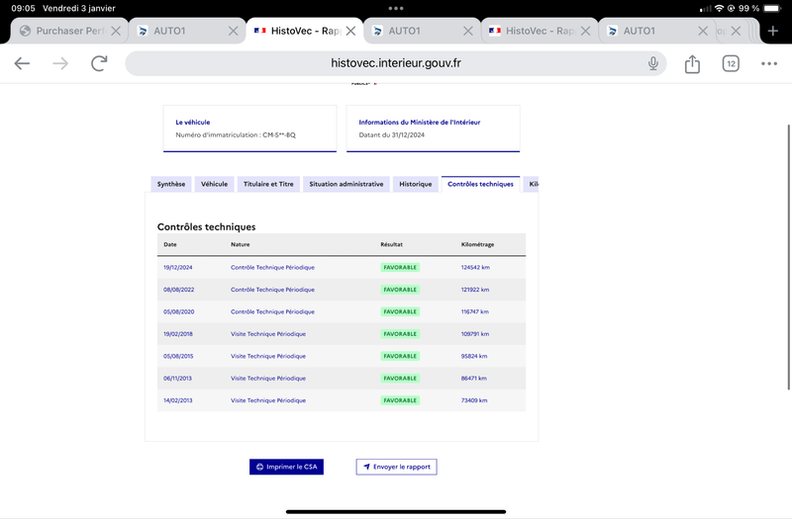Open the Véhicule tab

214,184
